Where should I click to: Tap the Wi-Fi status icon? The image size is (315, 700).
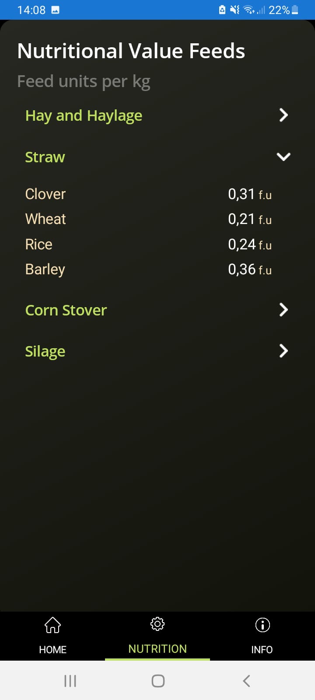249,10
